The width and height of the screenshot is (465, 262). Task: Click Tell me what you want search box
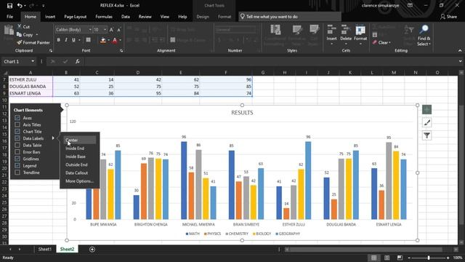pyautogui.click(x=290, y=17)
